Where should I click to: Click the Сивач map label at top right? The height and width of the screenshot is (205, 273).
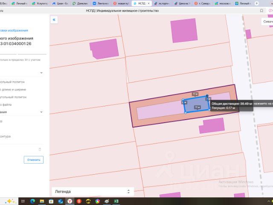[x=268, y=21]
